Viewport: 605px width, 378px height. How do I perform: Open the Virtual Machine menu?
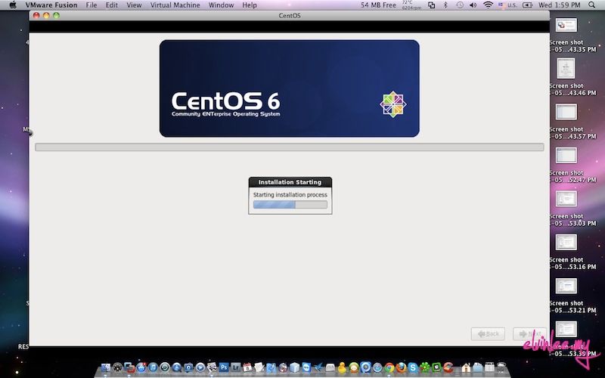tap(175, 5)
